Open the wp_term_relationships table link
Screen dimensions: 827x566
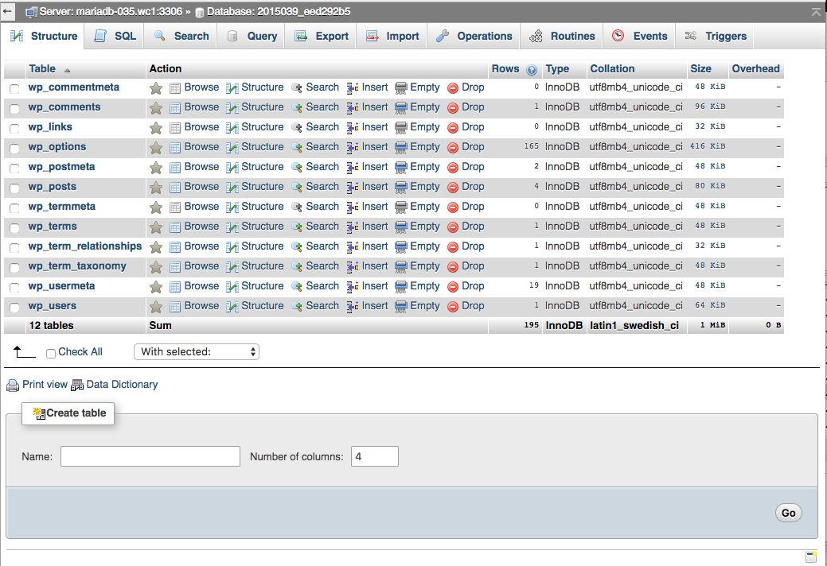point(85,246)
